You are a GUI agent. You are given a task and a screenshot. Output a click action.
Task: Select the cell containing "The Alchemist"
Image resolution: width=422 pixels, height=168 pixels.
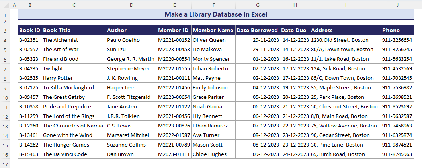[74, 40]
